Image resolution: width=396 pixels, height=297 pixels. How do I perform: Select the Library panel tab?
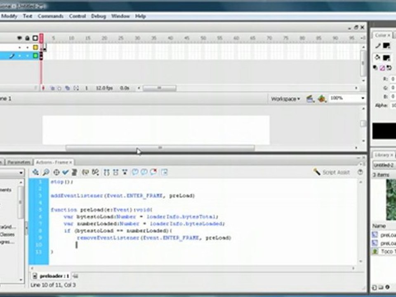point(383,155)
